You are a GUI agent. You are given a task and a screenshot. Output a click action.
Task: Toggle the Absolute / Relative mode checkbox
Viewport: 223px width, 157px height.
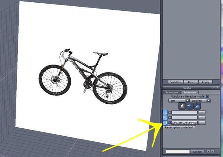pyautogui.click(x=207, y=96)
